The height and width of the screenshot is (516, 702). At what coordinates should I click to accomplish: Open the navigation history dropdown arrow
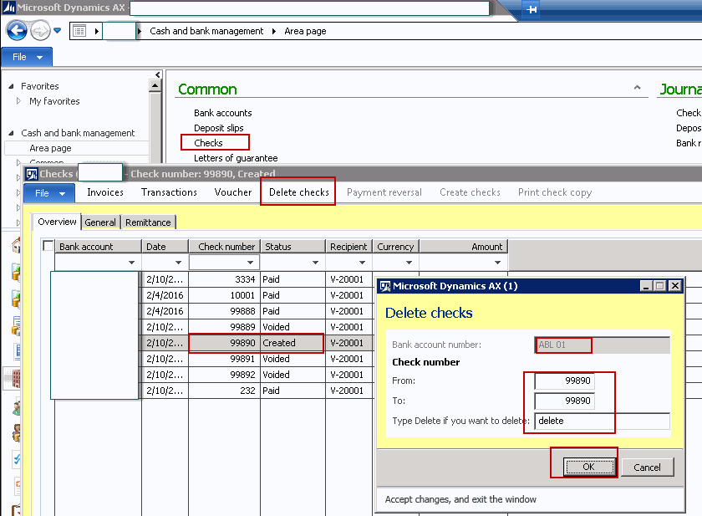[x=58, y=30]
